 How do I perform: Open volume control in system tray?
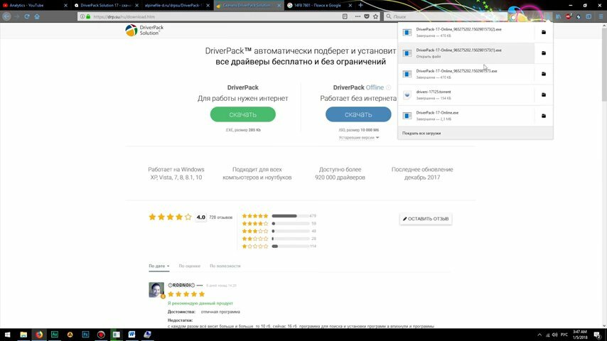(554, 335)
